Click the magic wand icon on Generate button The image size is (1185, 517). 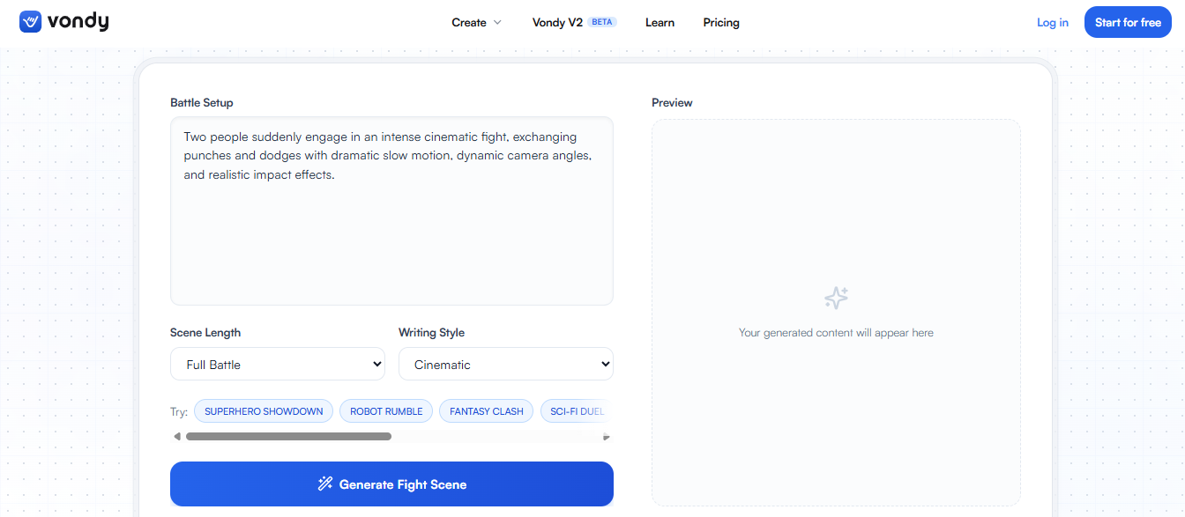325,484
